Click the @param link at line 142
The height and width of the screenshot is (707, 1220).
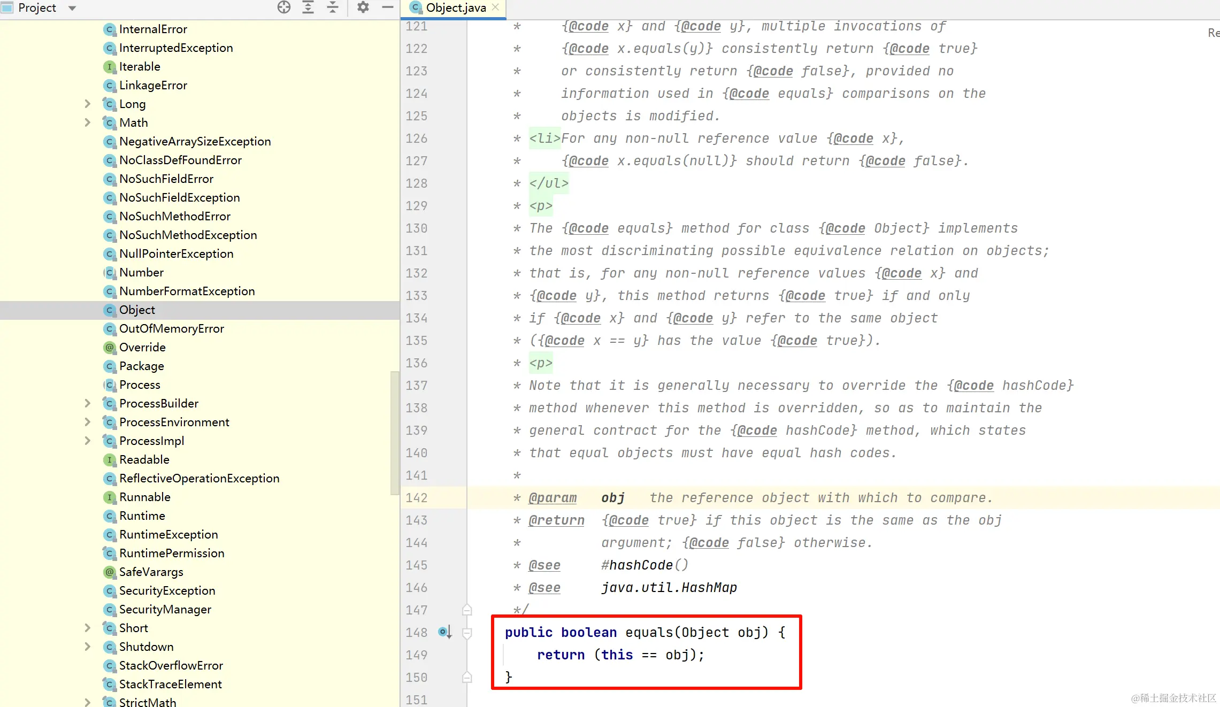(553, 498)
